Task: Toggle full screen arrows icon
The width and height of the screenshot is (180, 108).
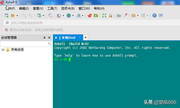Action: point(104,15)
